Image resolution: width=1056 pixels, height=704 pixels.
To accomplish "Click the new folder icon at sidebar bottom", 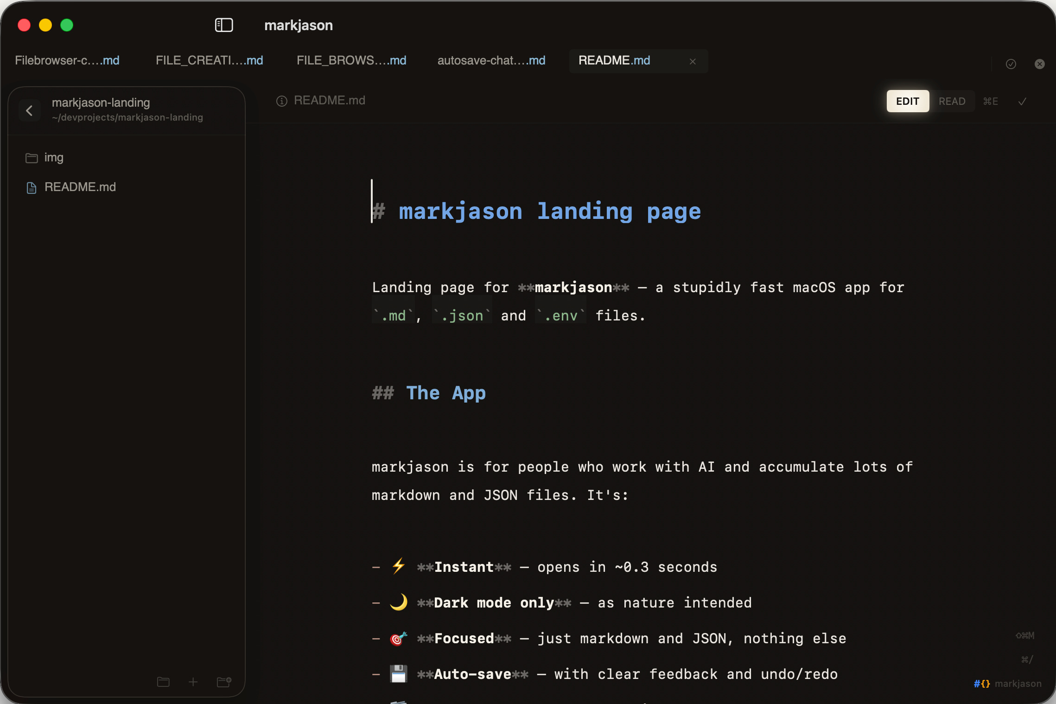I will tap(224, 682).
